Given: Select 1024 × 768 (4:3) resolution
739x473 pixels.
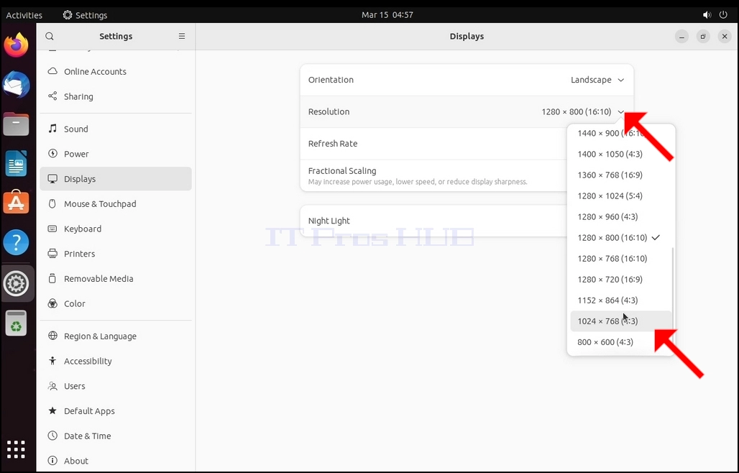Looking at the screenshot, I should coord(620,321).
